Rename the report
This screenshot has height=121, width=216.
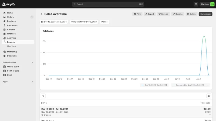coord(178,14)
